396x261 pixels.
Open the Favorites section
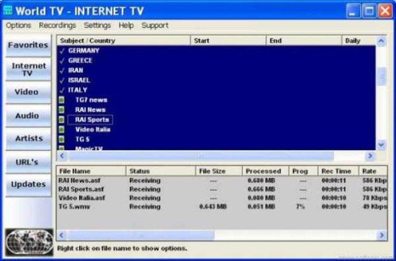[28, 45]
